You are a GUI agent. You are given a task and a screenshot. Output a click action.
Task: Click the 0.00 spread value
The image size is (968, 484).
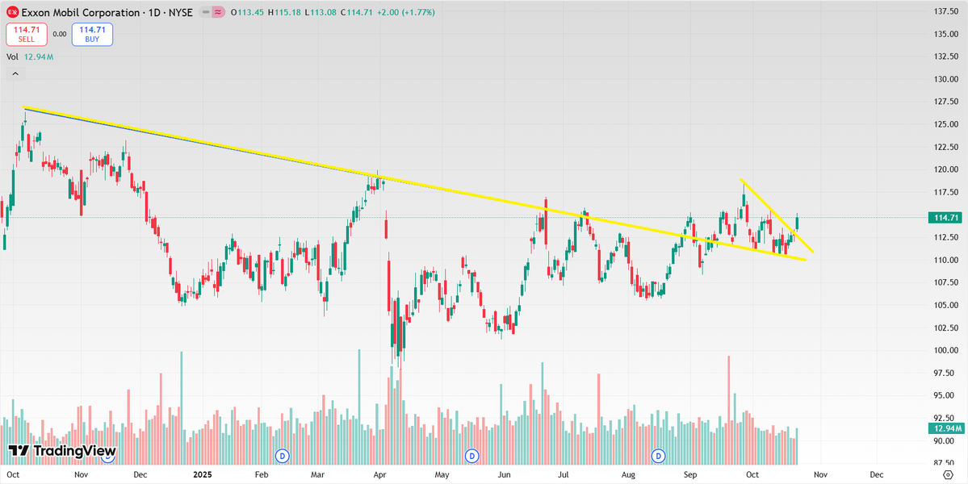[x=60, y=35]
